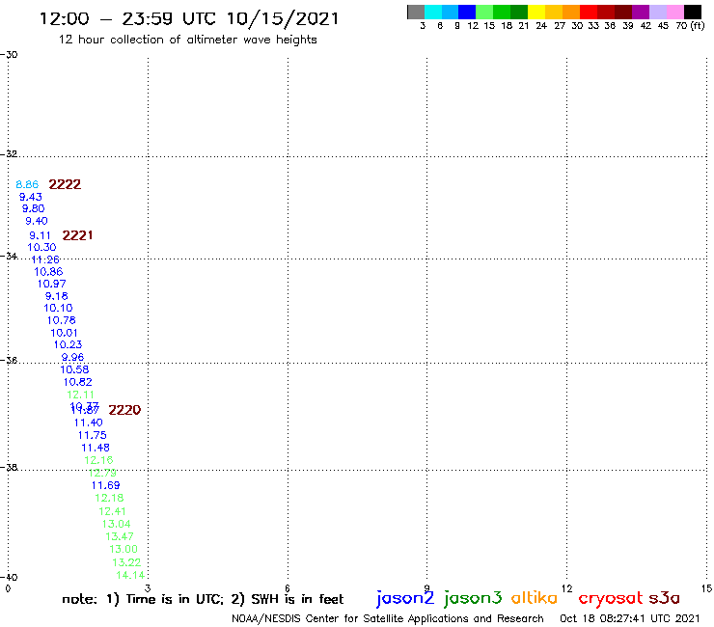Click the cyan legend color swatch

[433, 12]
